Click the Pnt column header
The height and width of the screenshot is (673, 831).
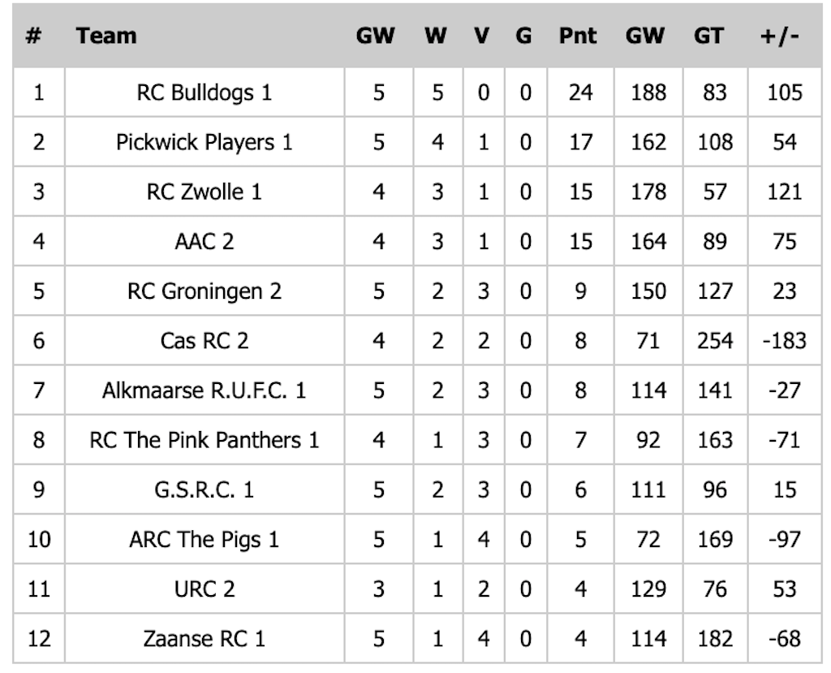(578, 36)
